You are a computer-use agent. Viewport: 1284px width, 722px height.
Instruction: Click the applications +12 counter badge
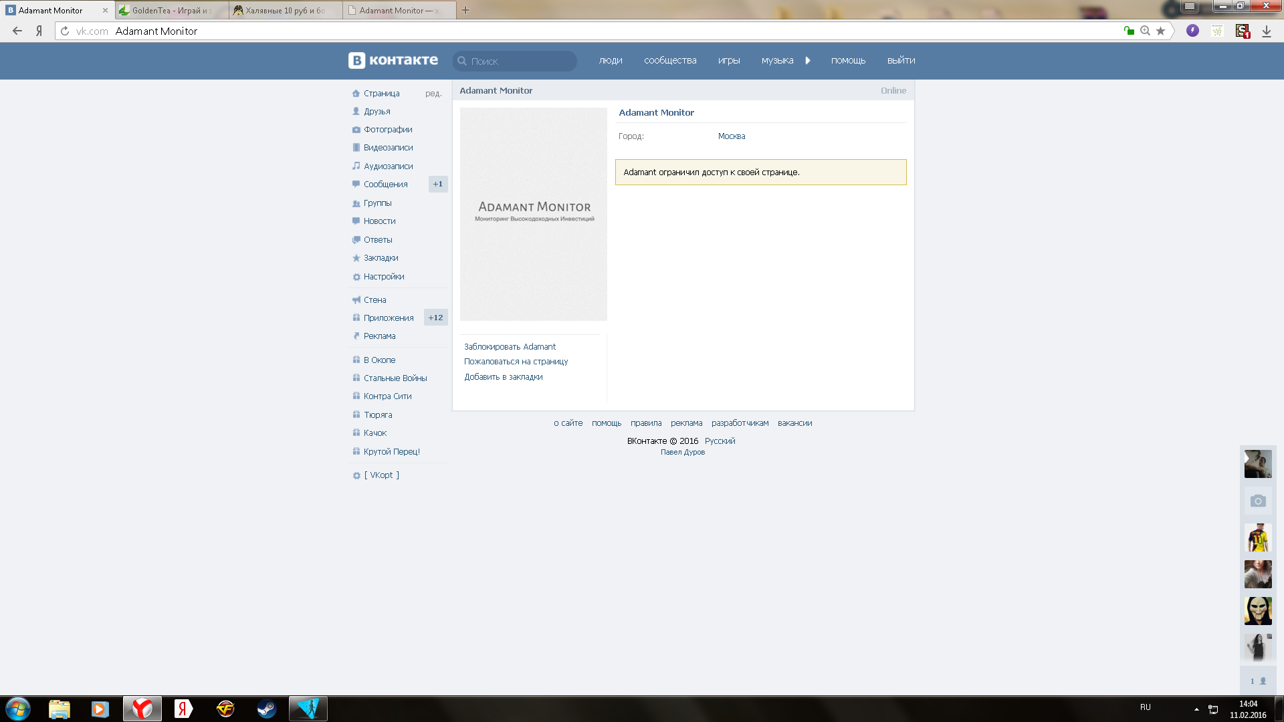tap(436, 318)
